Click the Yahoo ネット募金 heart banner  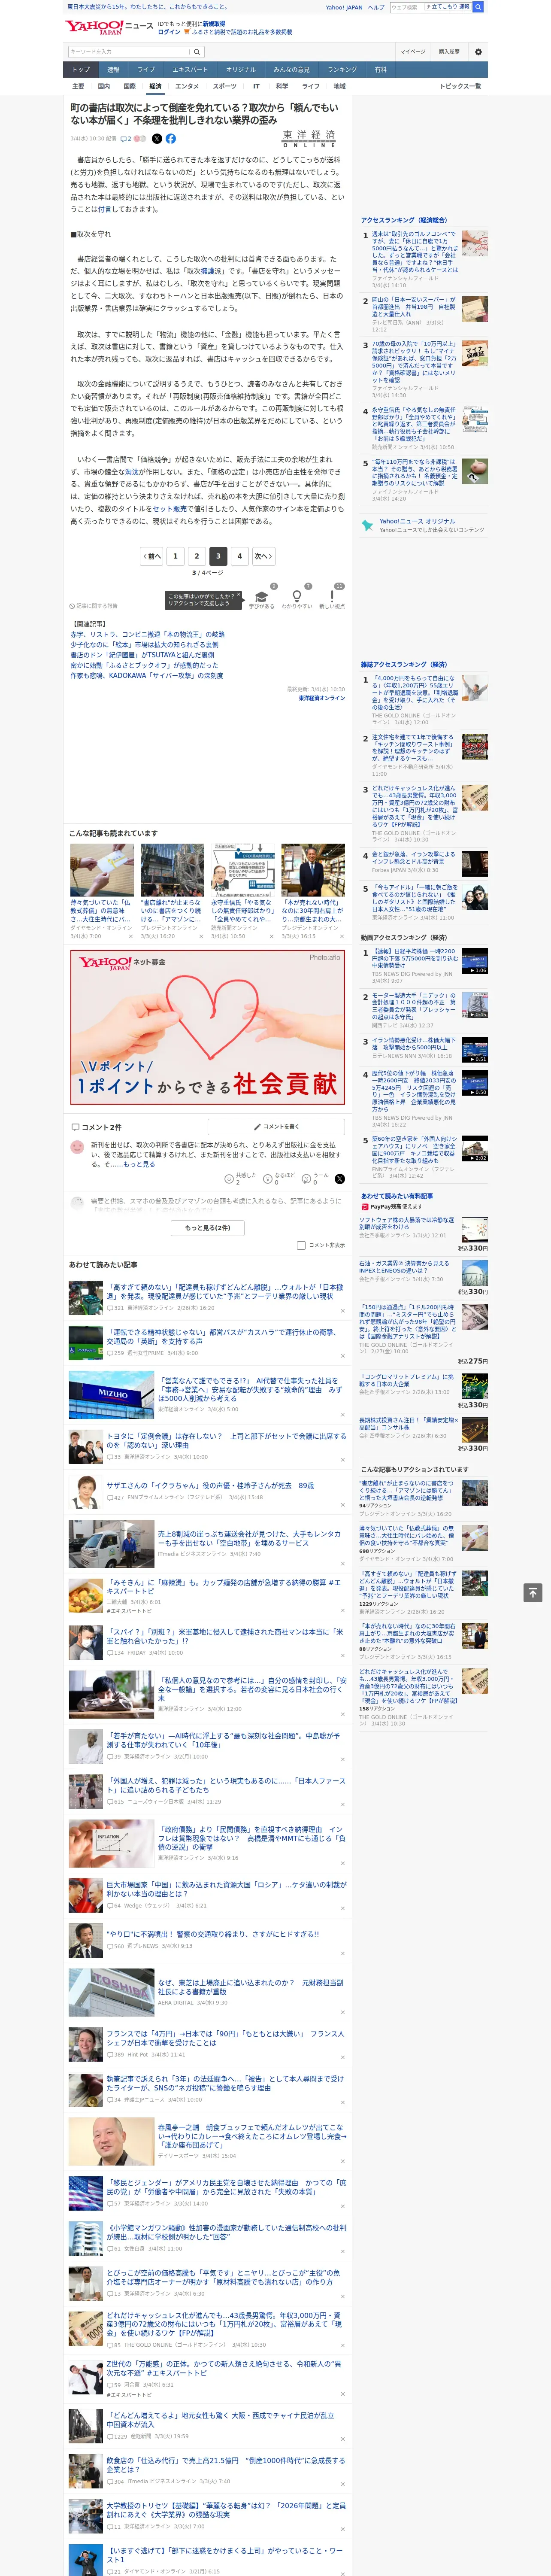coord(207,1027)
